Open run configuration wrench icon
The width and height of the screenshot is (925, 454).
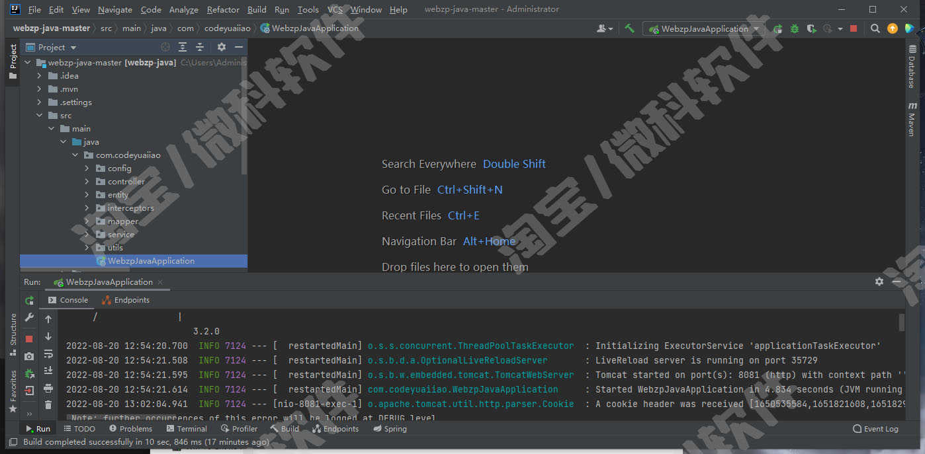29,318
